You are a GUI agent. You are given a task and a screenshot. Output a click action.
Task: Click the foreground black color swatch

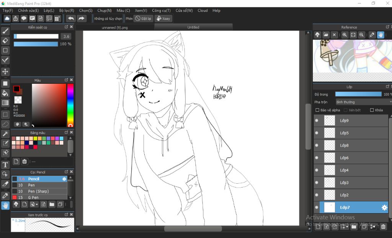point(16,89)
